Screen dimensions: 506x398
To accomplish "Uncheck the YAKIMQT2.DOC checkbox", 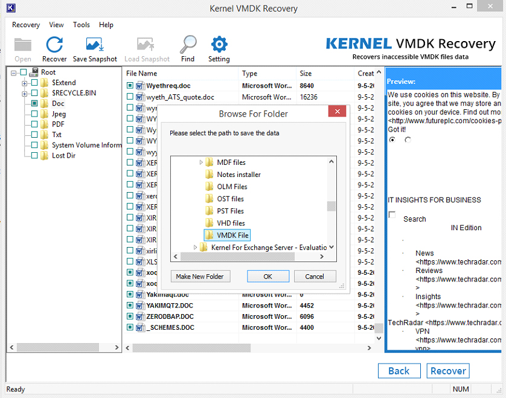I will tap(130, 305).
